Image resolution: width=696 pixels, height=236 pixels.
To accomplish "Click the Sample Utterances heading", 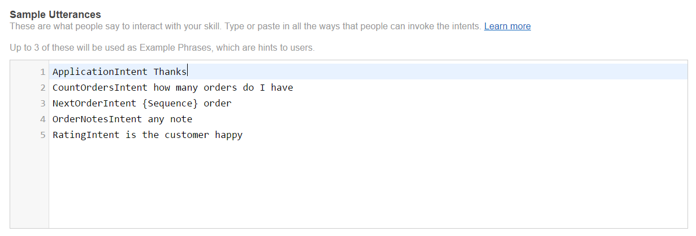I will [55, 14].
